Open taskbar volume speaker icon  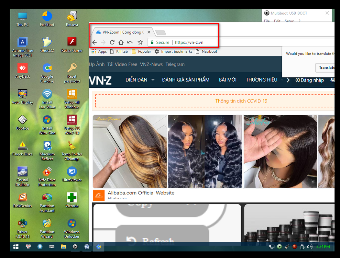[310, 246]
